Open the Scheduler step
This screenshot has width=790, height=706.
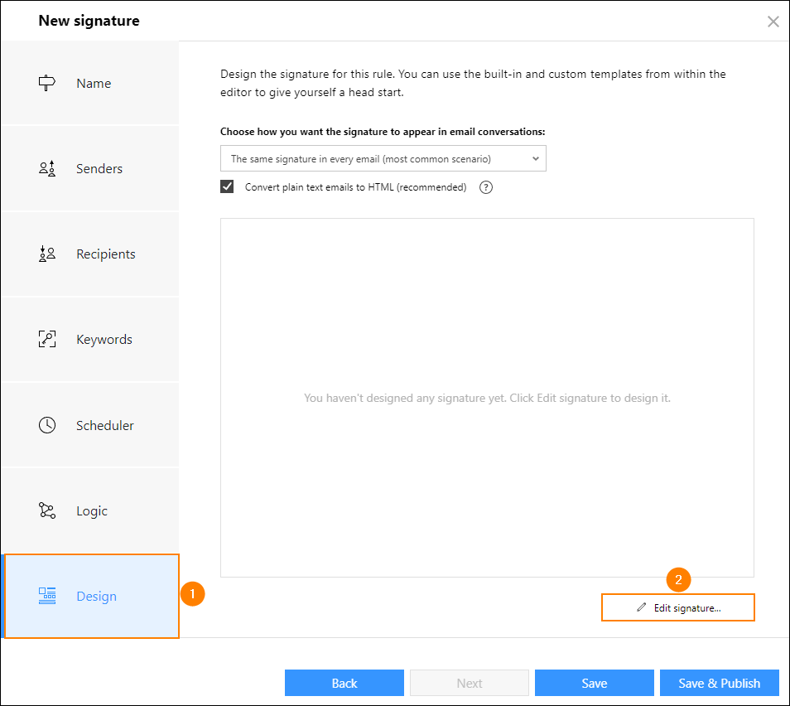[x=89, y=425]
